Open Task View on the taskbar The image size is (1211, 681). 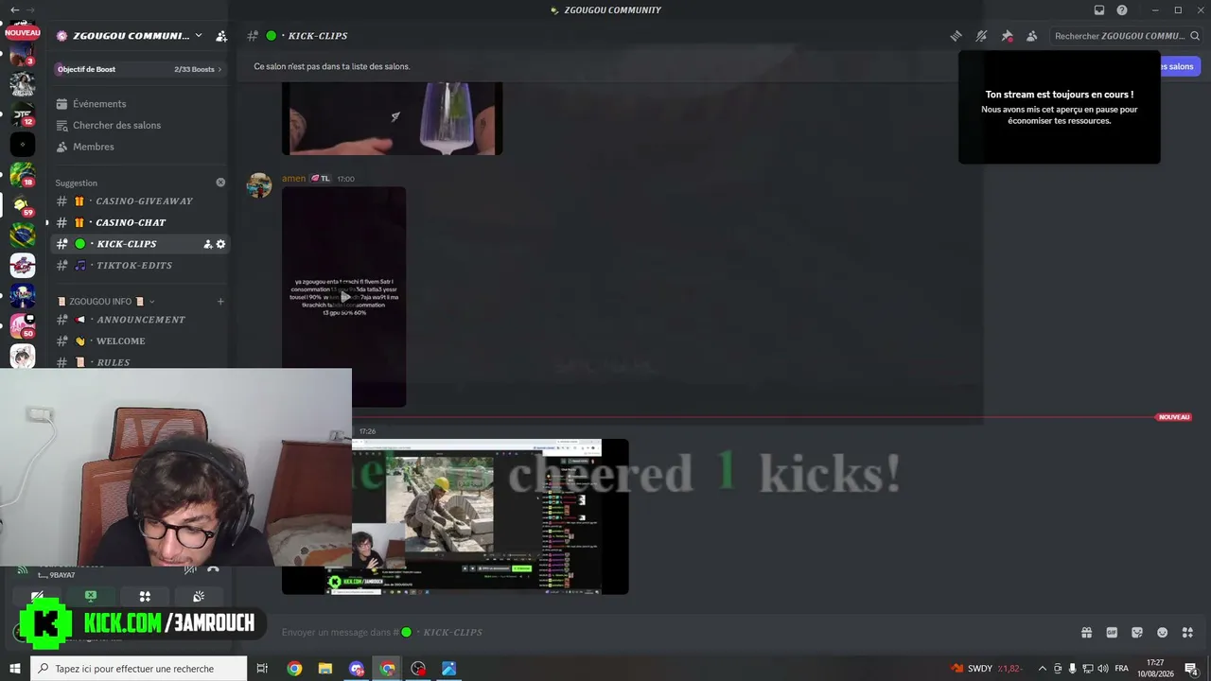[x=263, y=669]
